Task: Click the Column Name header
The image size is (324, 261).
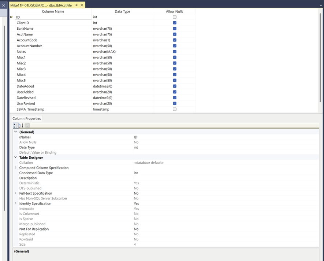Action: [53, 12]
